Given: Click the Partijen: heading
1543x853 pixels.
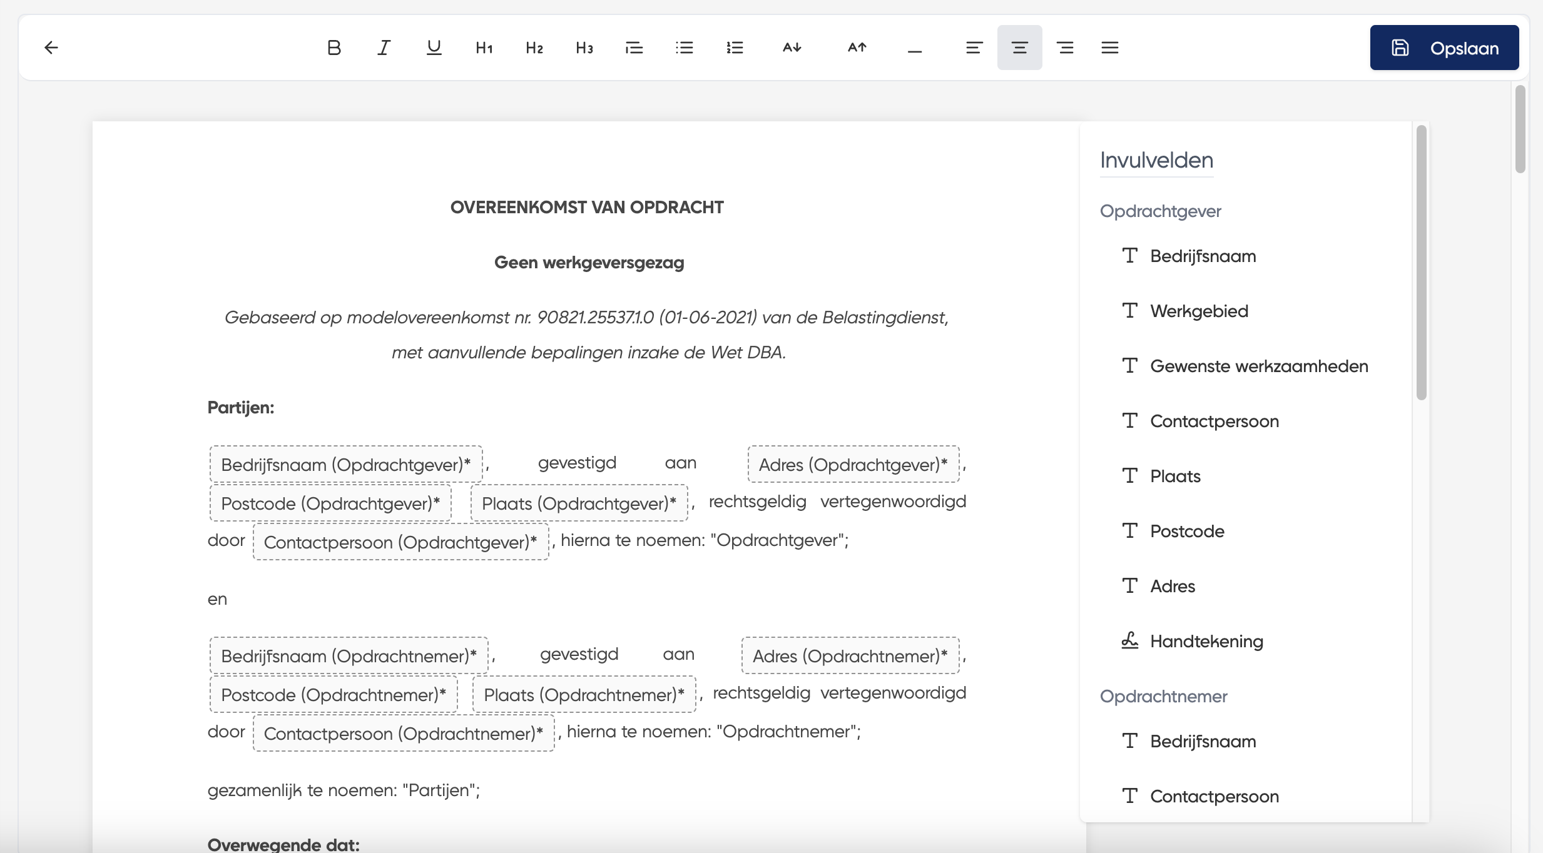Looking at the screenshot, I should 241,408.
